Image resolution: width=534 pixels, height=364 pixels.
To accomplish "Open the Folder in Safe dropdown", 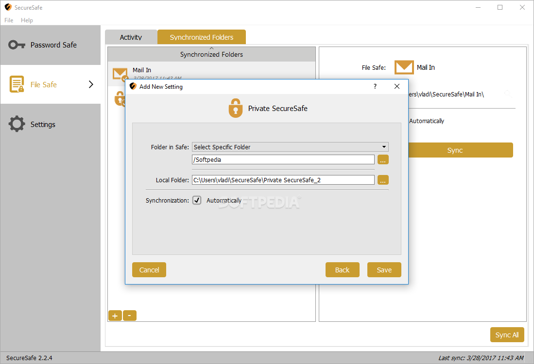I will (290, 147).
